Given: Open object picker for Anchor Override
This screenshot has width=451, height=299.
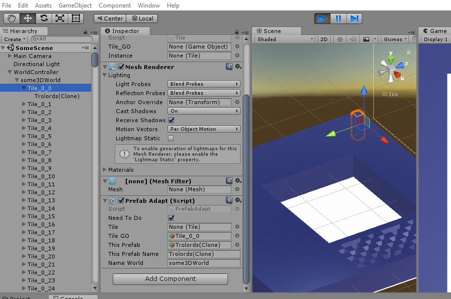Looking at the screenshot, I should (x=238, y=102).
